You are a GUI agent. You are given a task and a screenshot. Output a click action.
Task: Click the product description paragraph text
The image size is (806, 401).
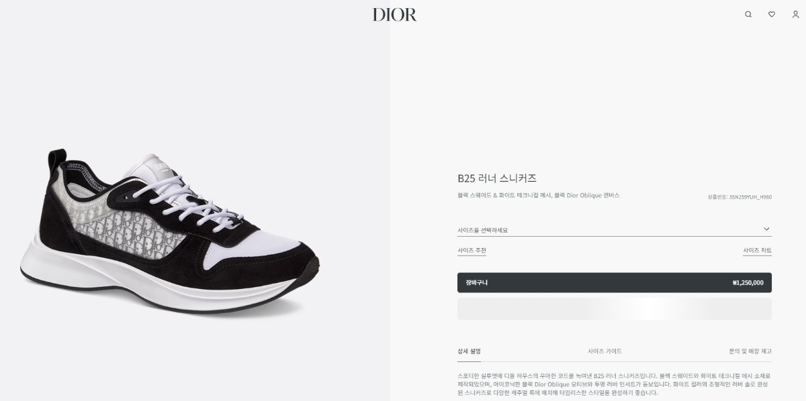(614, 384)
